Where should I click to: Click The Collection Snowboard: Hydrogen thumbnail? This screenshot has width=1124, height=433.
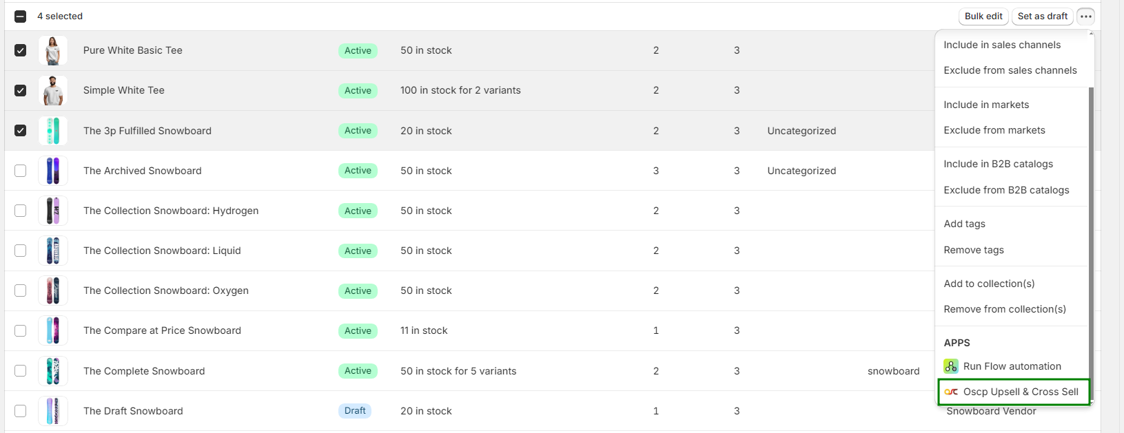pyautogui.click(x=53, y=211)
